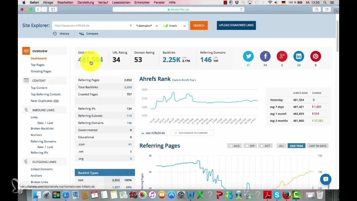The height and width of the screenshot is (201, 357).
Task: Select the ONE YEAR range
Action: pos(296,146)
